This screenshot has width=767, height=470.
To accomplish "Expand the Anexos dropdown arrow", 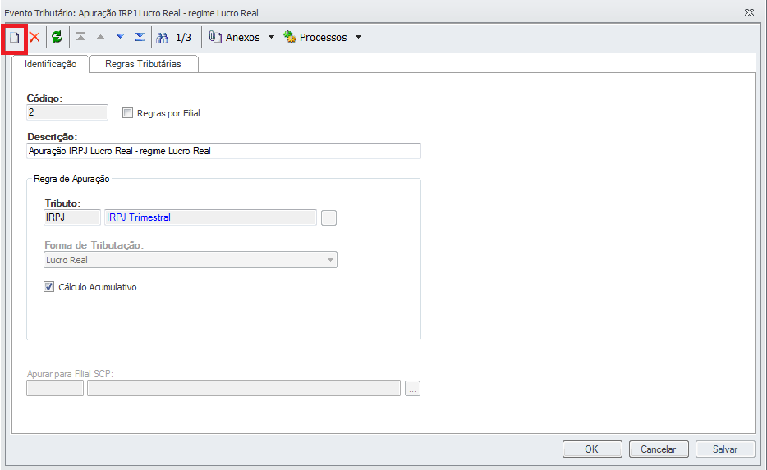I will point(272,38).
